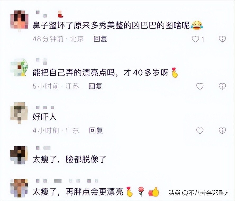This screenshot has height=201, width=235.
Task: Like the Jiangsu comment about 40多岁
Action: (x=200, y=86)
